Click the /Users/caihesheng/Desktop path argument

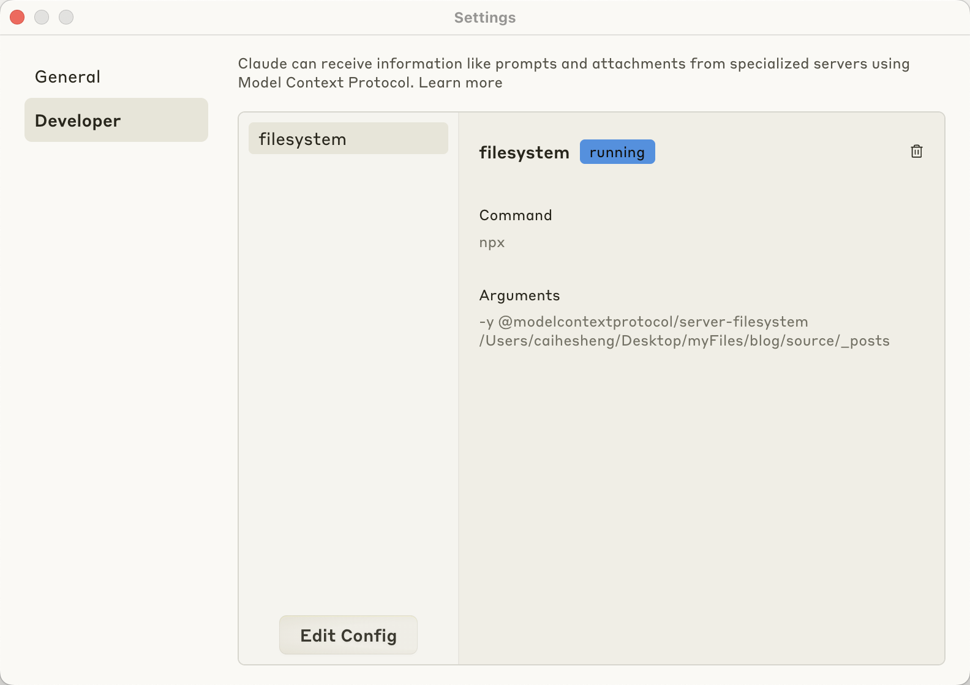point(684,341)
